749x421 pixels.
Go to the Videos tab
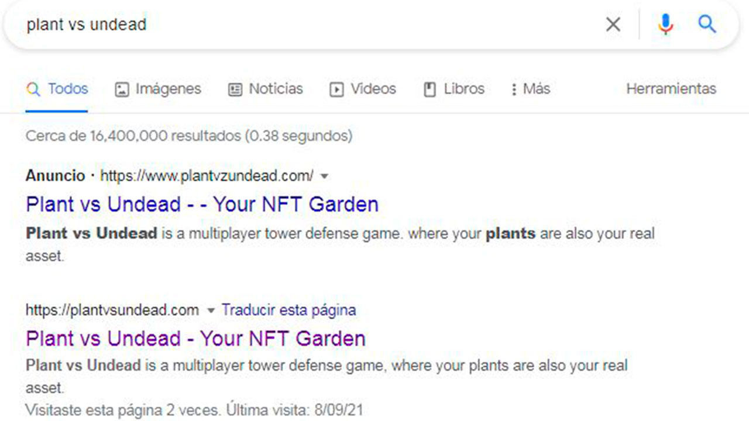coord(363,89)
